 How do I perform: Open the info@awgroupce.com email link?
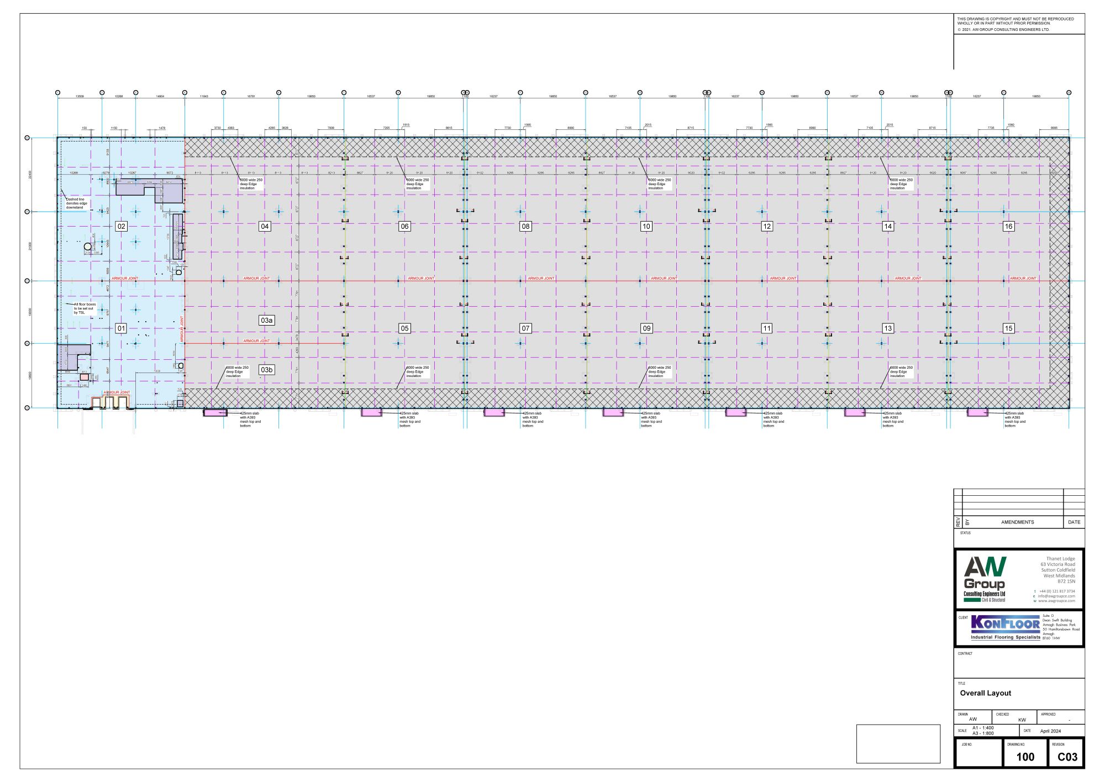click(1056, 596)
